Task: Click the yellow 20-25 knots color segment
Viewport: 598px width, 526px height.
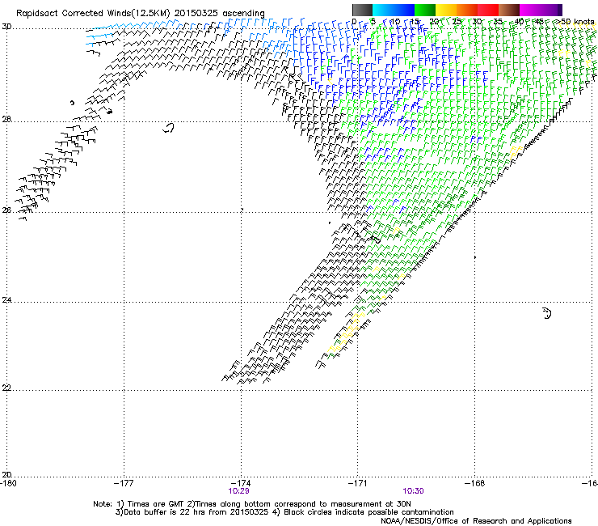Action: click(445, 10)
